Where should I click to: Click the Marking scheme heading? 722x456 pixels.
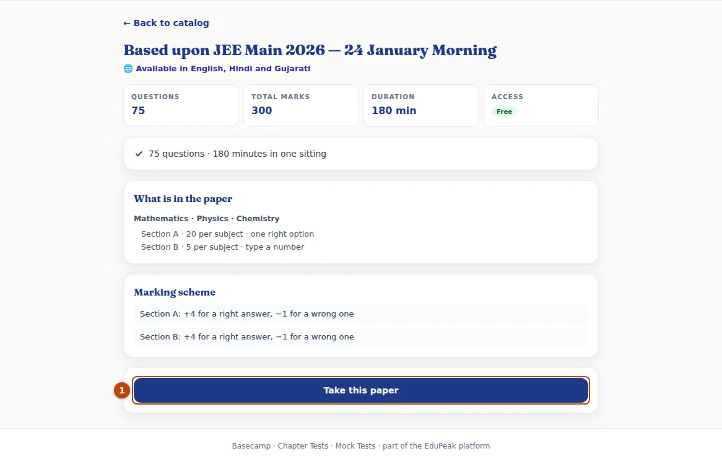175,292
